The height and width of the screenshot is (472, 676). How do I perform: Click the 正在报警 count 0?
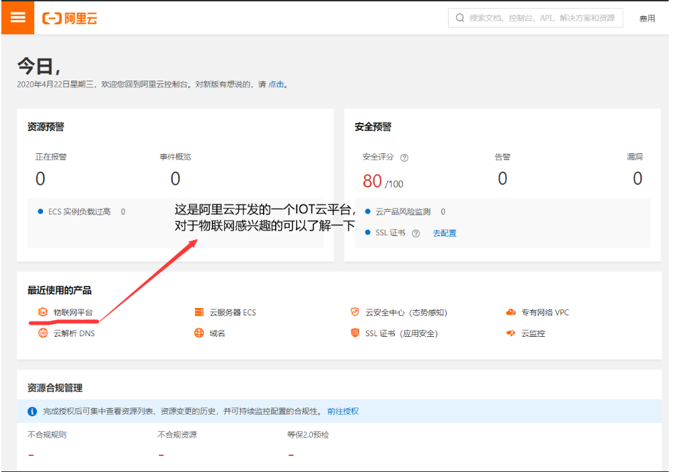[x=40, y=178]
